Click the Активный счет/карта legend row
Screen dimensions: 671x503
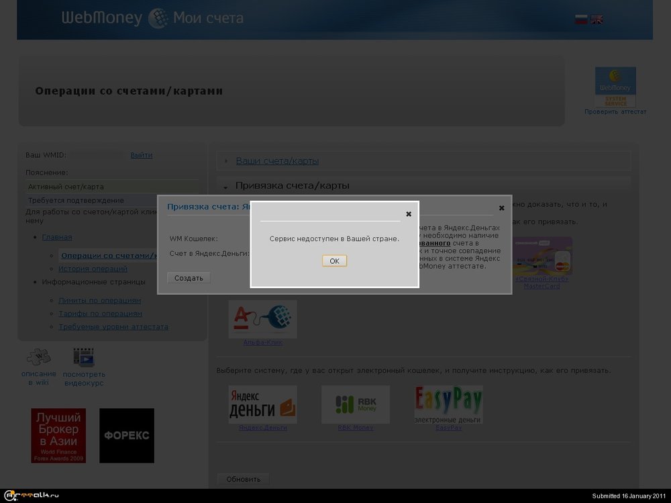(x=112, y=187)
